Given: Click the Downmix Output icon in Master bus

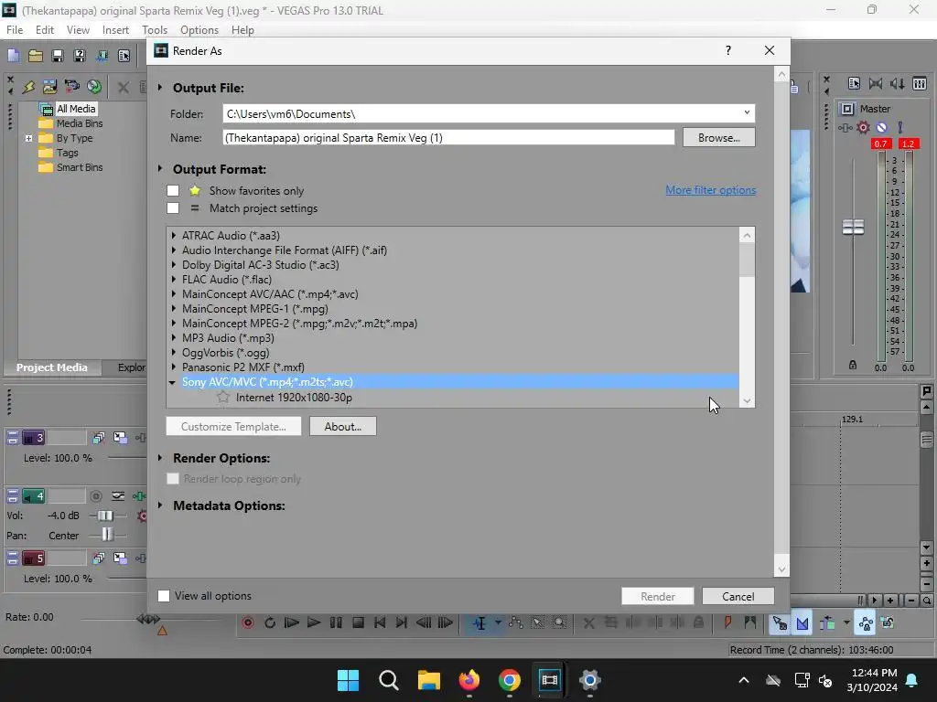Looking at the screenshot, I should (x=876, y=83).
